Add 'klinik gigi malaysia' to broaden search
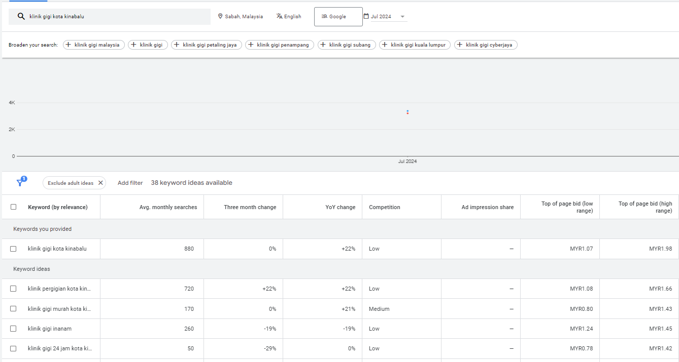Screen dimensions: 679x362 pyautogui.click(x=94, y=45)
